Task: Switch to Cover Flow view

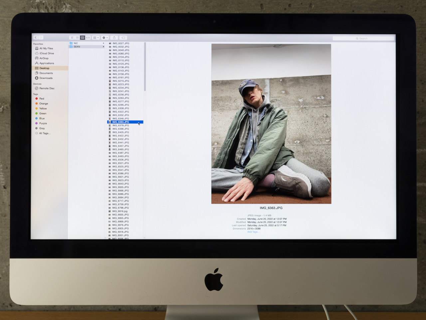Action: [x=88, y=38]
